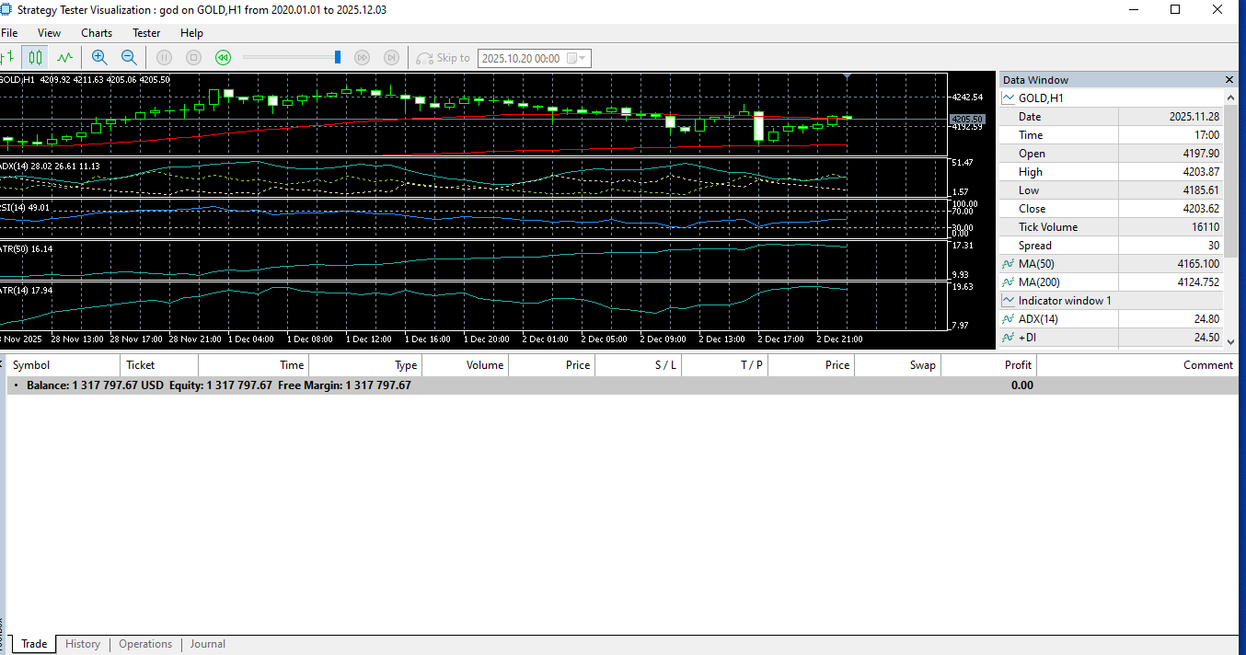The height and width of the screenshot is (655, 1246).
Task: Open the Tester menu
Action: coord(145,32)
